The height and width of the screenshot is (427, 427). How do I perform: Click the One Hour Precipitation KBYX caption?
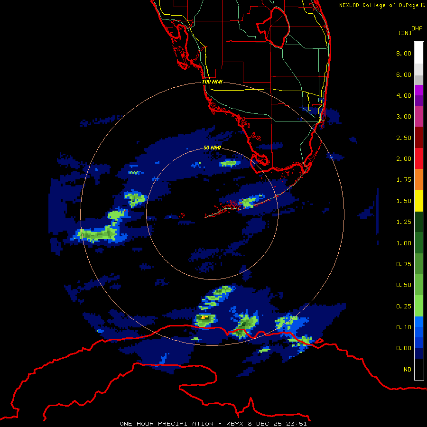[213, 424]
